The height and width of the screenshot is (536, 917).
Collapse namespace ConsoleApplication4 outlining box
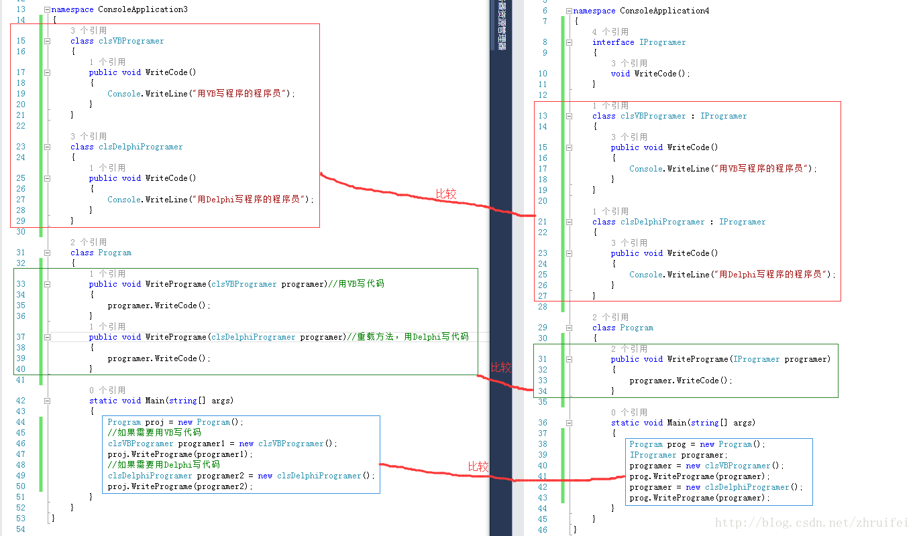pos(569,11)
